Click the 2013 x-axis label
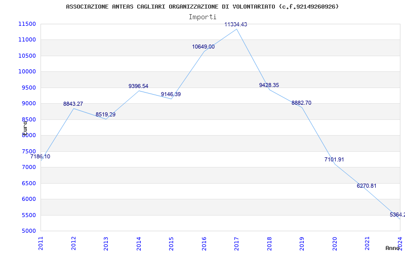The width and height of the screenshot is (405, 253). click(106, 243)
